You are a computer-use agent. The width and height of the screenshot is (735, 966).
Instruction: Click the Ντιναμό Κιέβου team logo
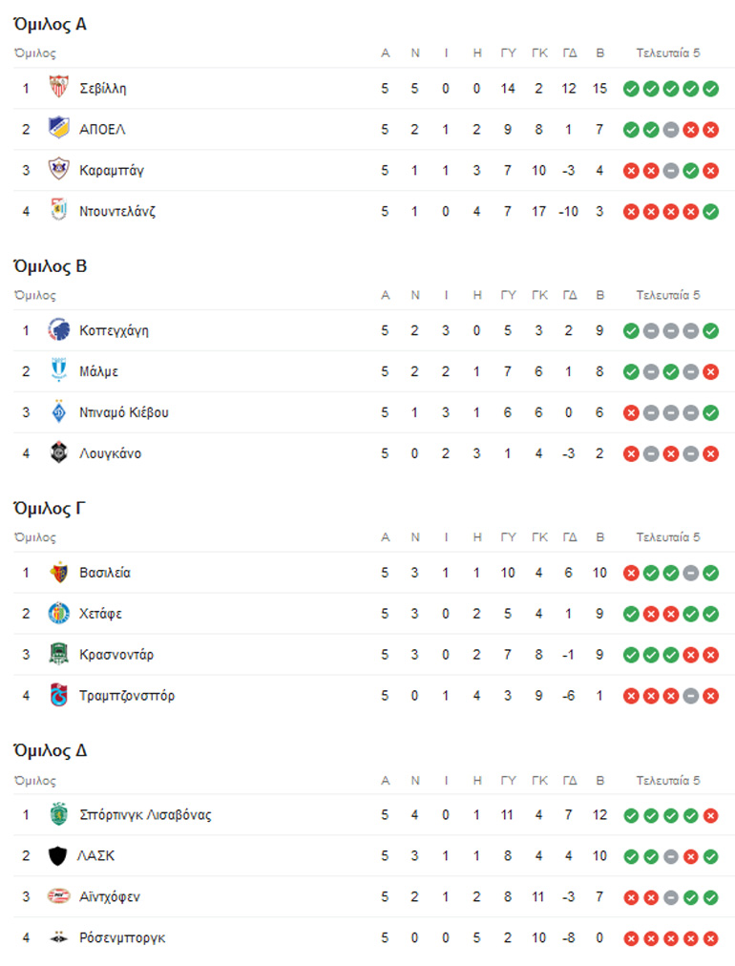(59, 413)
